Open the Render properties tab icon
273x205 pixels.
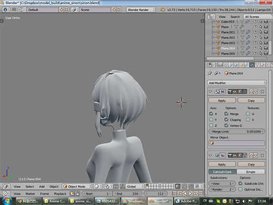pos(220,65)
